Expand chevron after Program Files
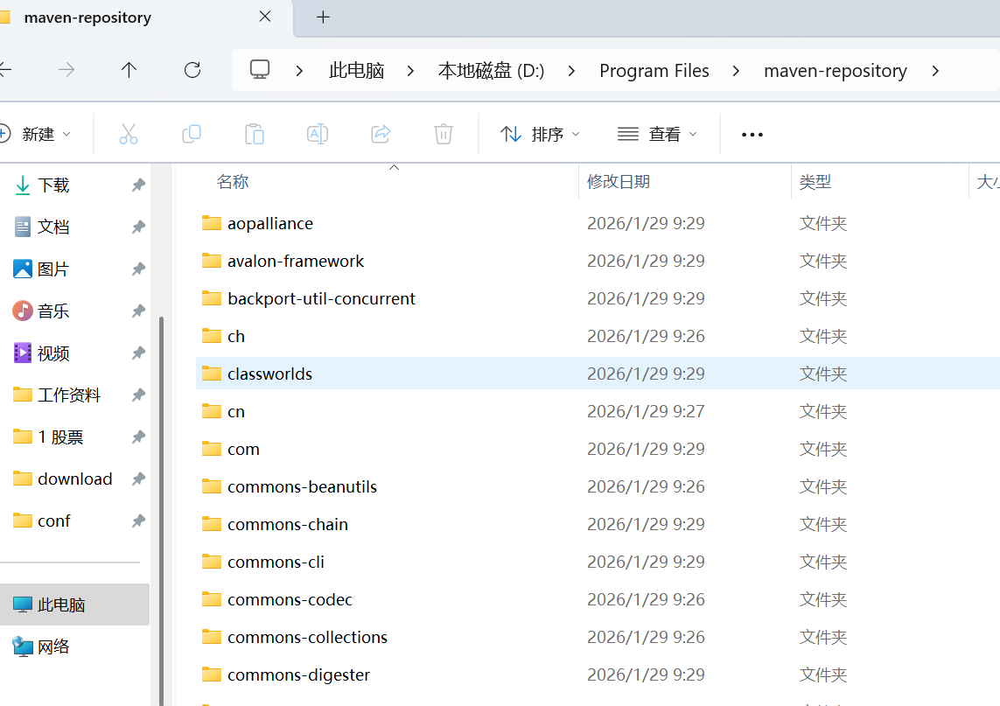This screenshot has height=706, width=1000. [735, 71]
